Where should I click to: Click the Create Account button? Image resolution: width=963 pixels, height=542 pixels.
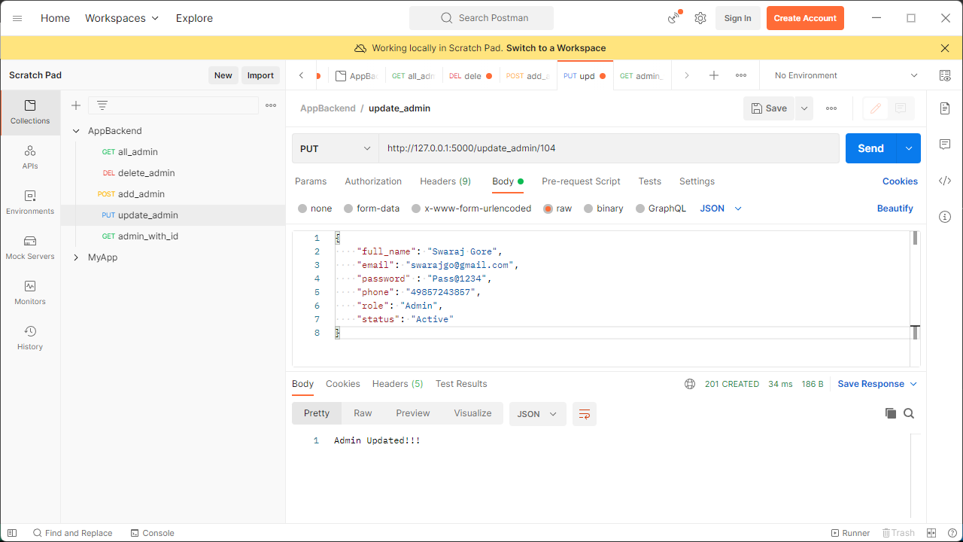point(805,18)
